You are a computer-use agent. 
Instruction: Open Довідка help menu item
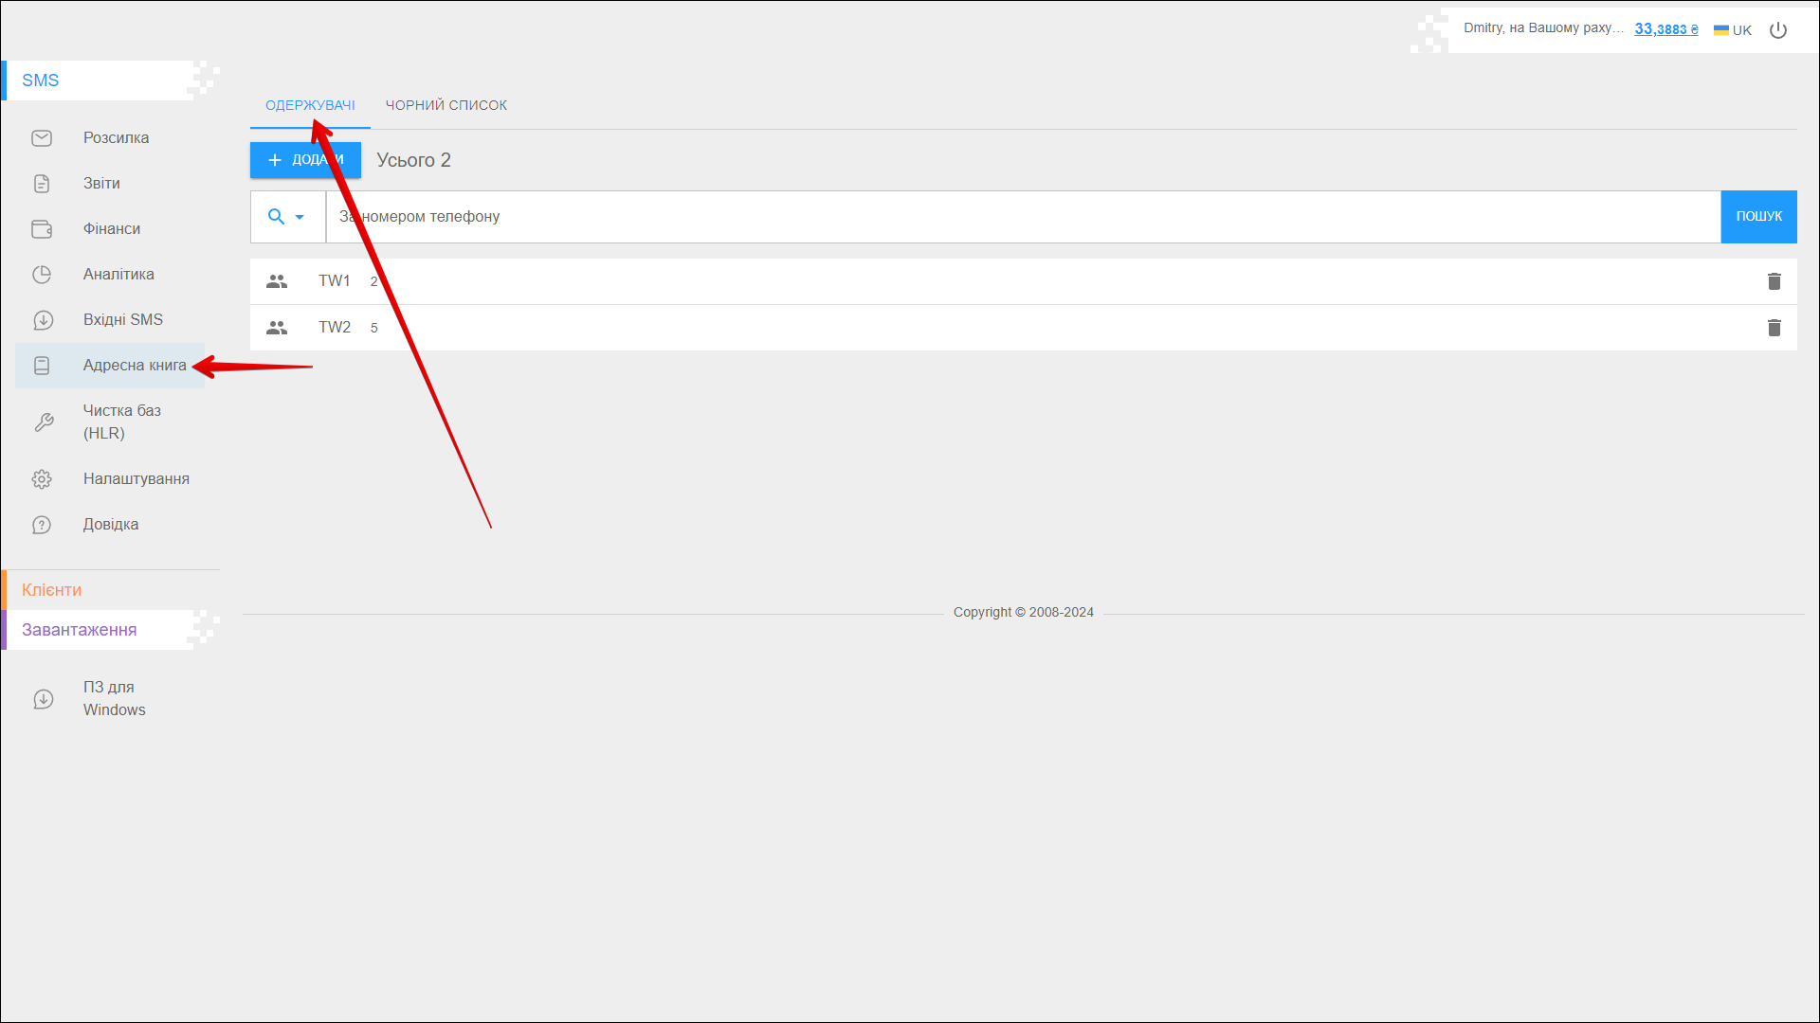(x=110, y=525)
